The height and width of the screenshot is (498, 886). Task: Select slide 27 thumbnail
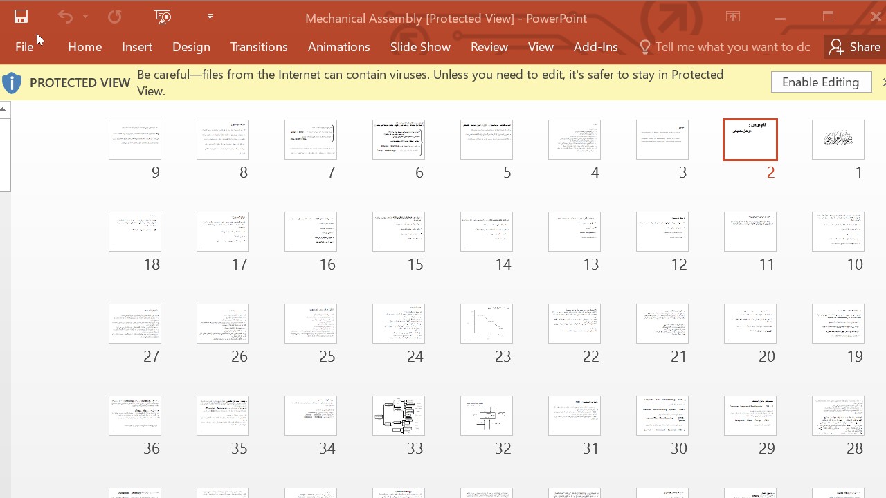(134, 324)
